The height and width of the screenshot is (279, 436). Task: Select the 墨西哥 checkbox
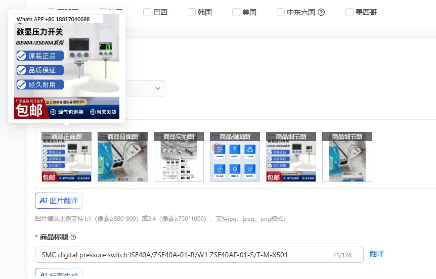(x=349, y=12)
